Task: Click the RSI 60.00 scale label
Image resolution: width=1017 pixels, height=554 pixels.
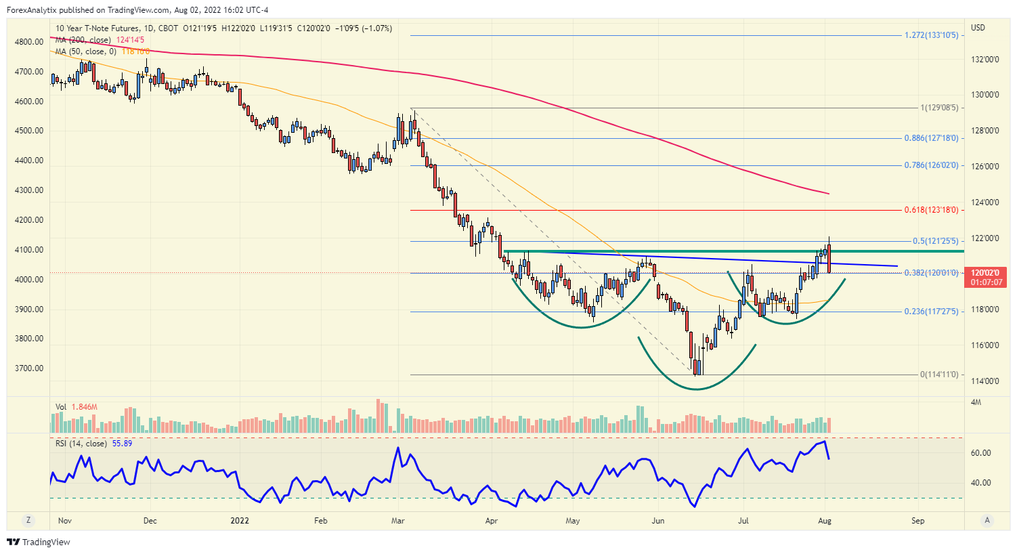Action: (x=981, y=453)
